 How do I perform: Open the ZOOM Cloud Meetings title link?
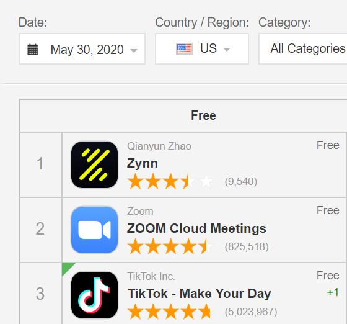(x=196, y=228)
